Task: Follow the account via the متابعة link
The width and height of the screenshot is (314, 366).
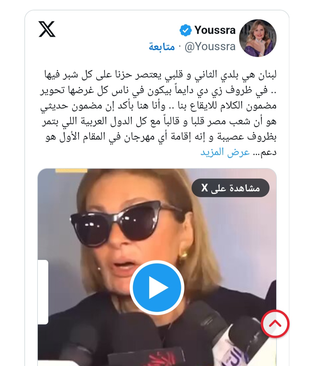Action: point(162,46)
